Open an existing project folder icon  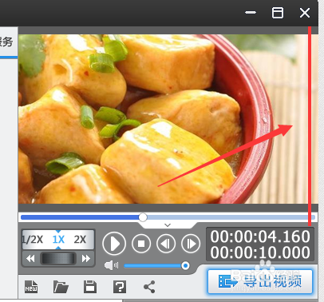(61, 287)
